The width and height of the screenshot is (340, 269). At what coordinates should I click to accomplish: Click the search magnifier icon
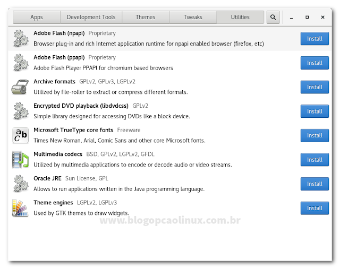pyautogui.click(x=273, y=17)
